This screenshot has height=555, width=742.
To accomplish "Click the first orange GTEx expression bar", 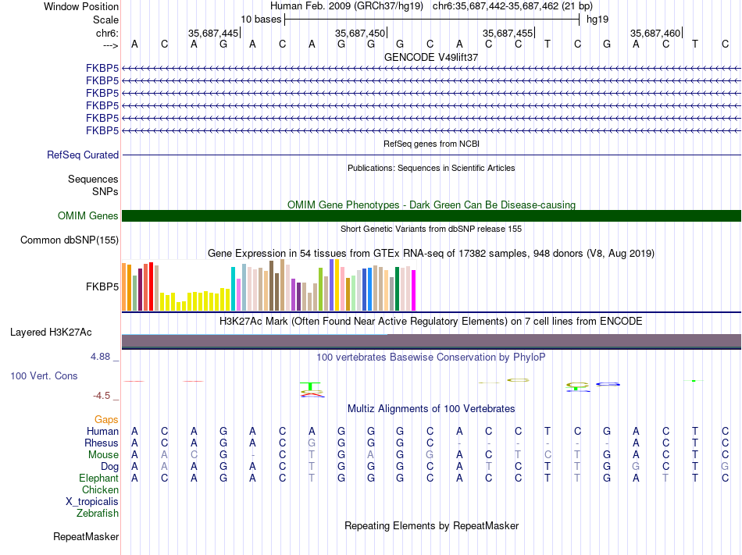I will pos(124,286).
